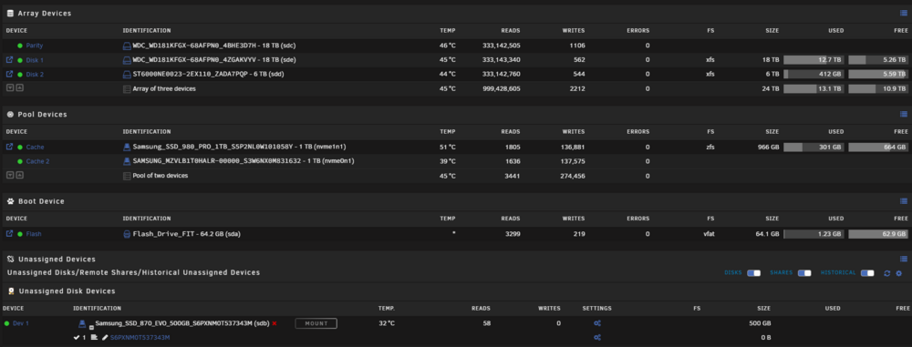Click the 500 GB size of Dev 1
This screenshot has width=912, height=347.
(761, 323)
